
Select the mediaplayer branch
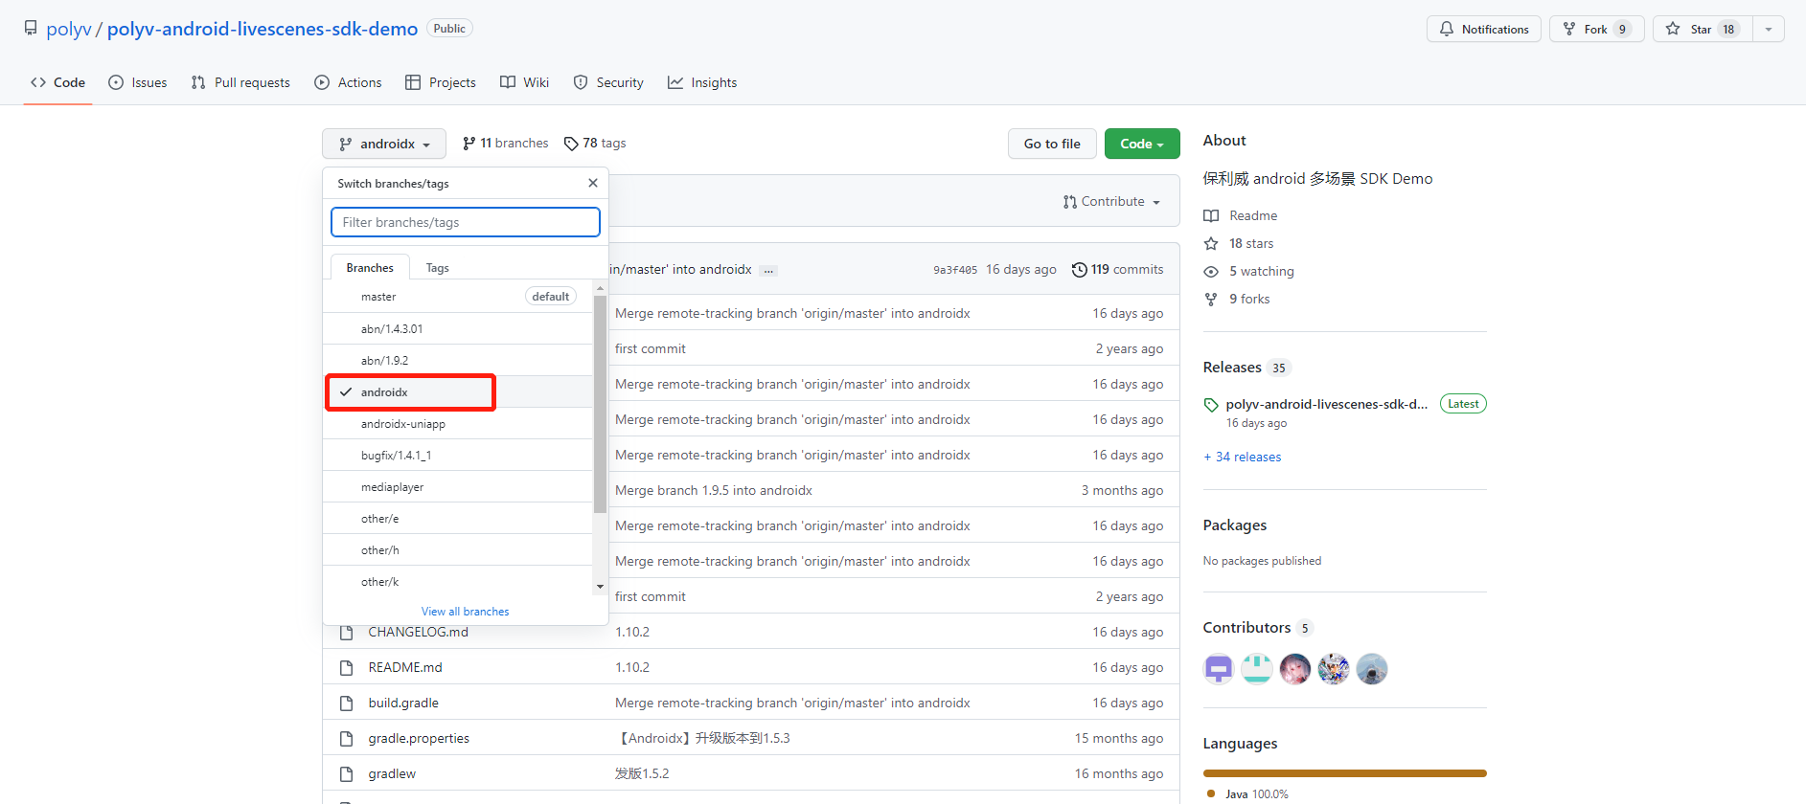coord(458,487)
